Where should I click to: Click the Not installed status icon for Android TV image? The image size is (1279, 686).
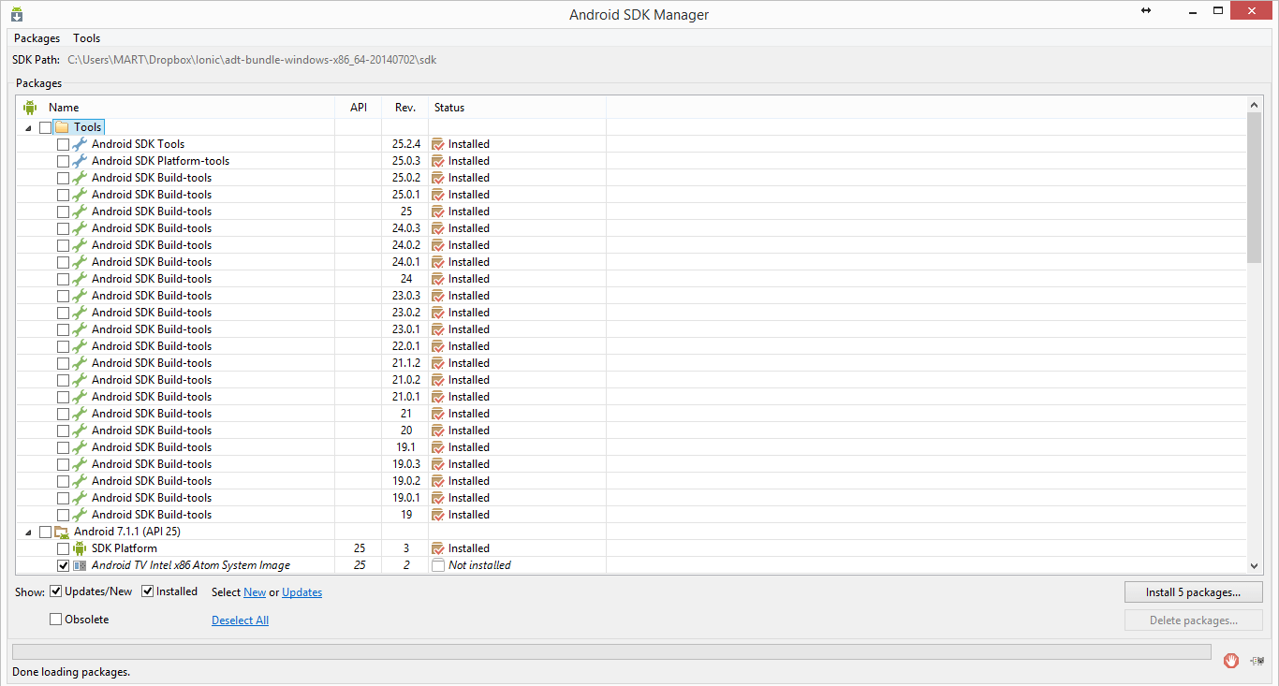point(437,565)
